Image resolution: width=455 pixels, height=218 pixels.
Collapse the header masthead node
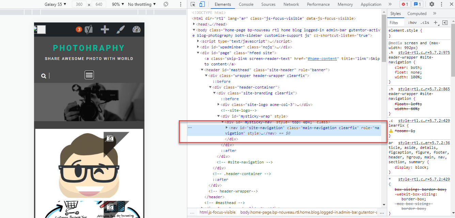(x=202, y=70)
